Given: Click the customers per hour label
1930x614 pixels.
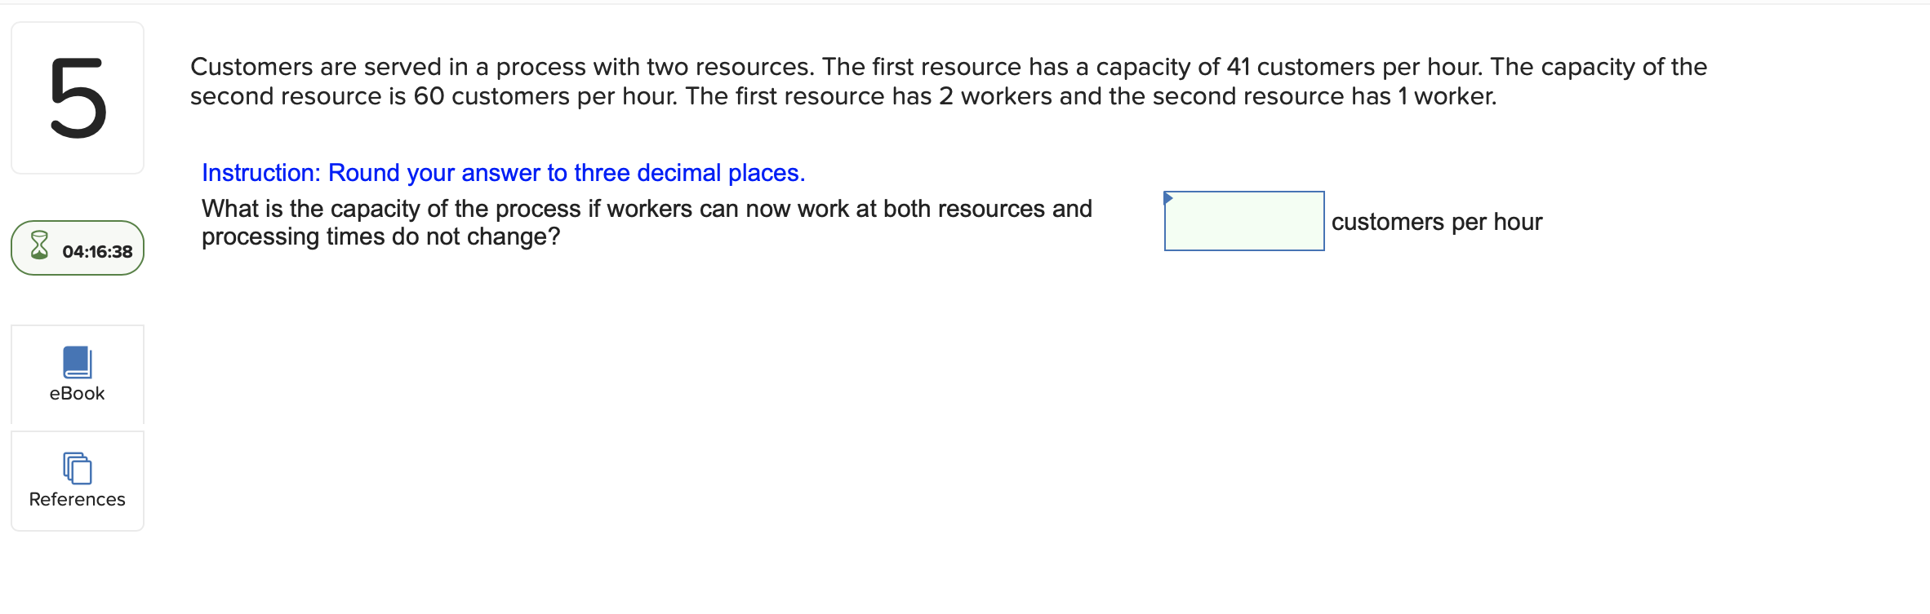Looking at the screenshot, I should click(1436, 221).
